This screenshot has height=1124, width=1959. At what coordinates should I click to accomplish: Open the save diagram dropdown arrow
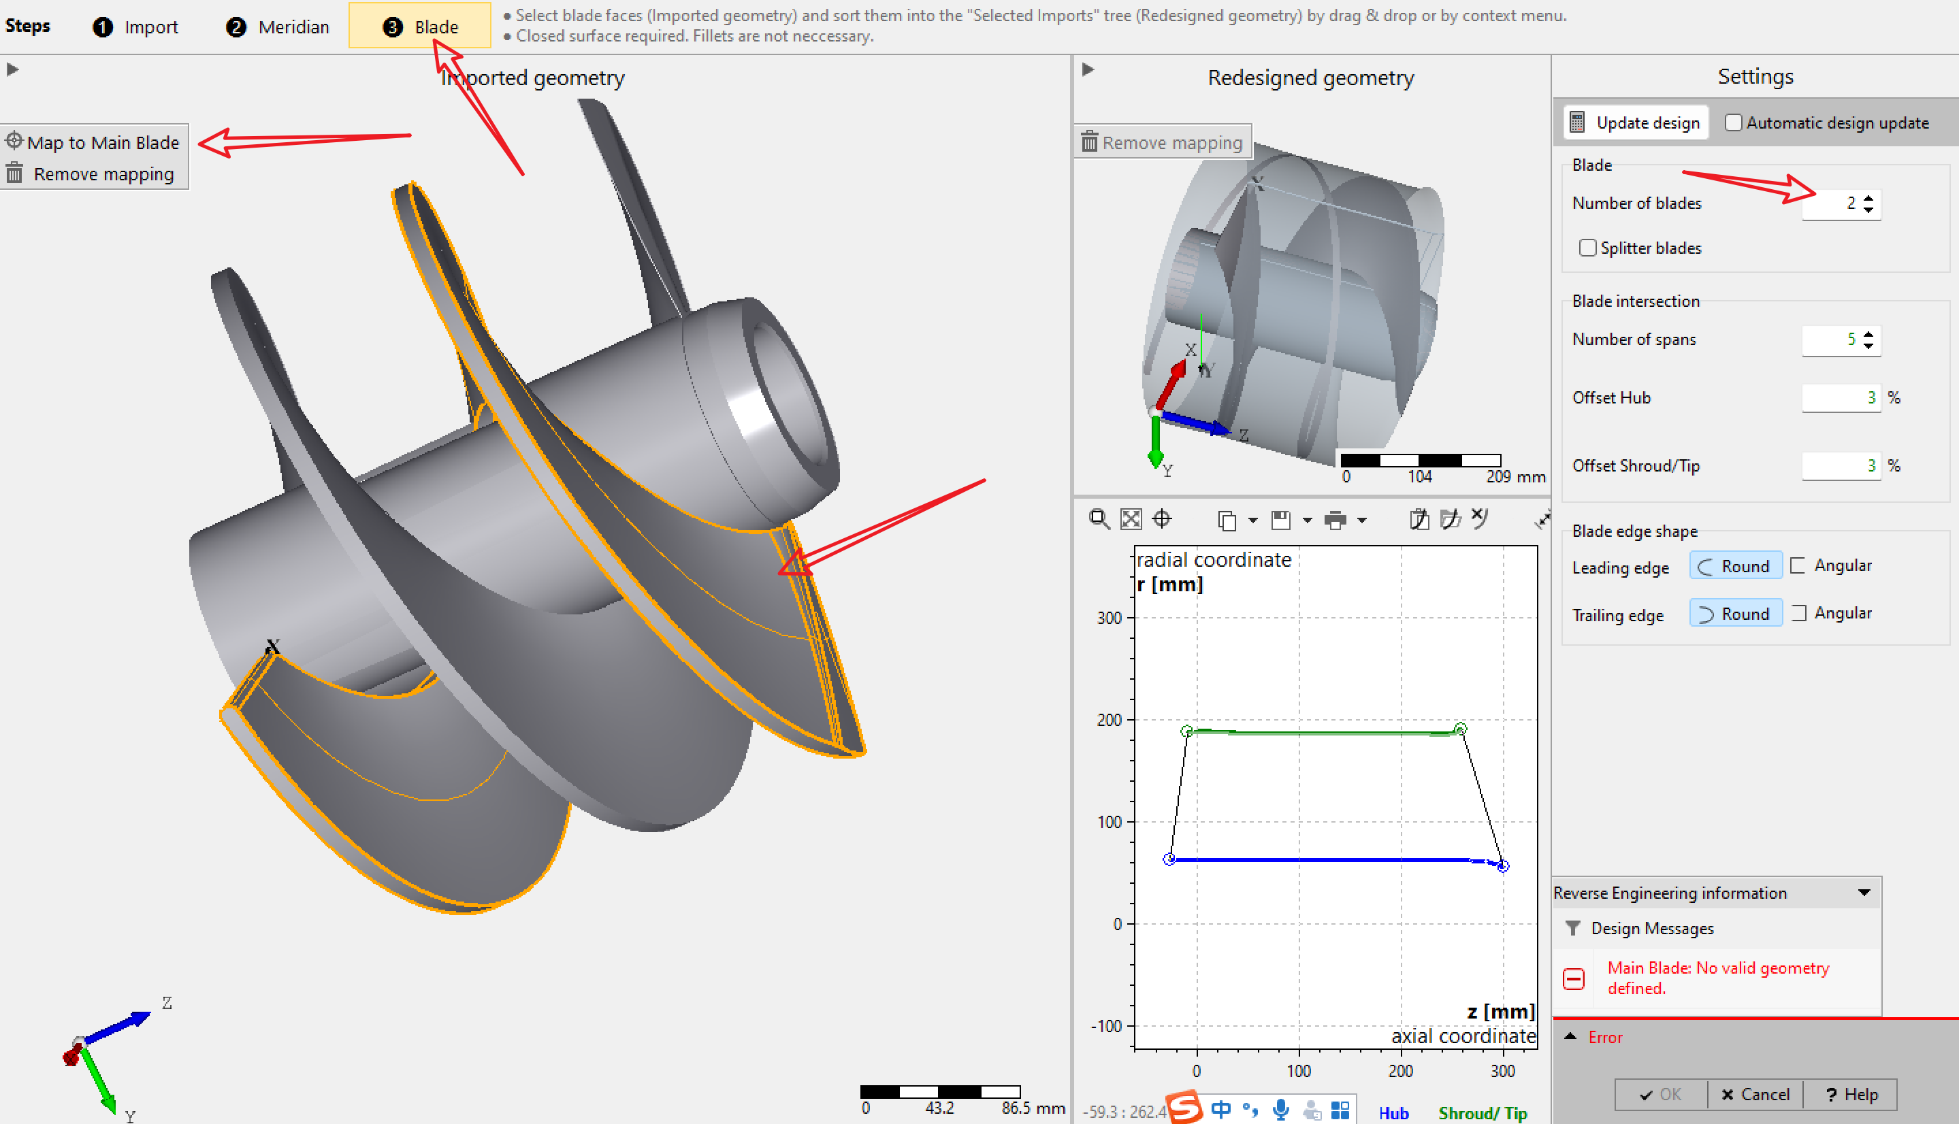1306,520
